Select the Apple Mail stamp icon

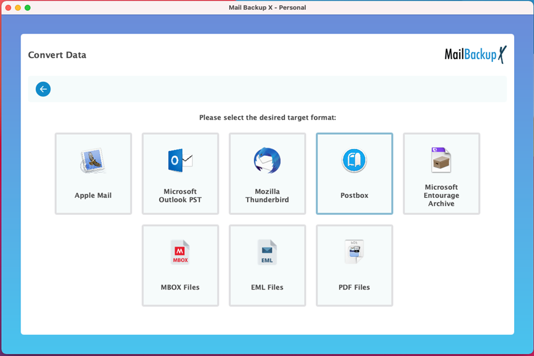[93, 160]
